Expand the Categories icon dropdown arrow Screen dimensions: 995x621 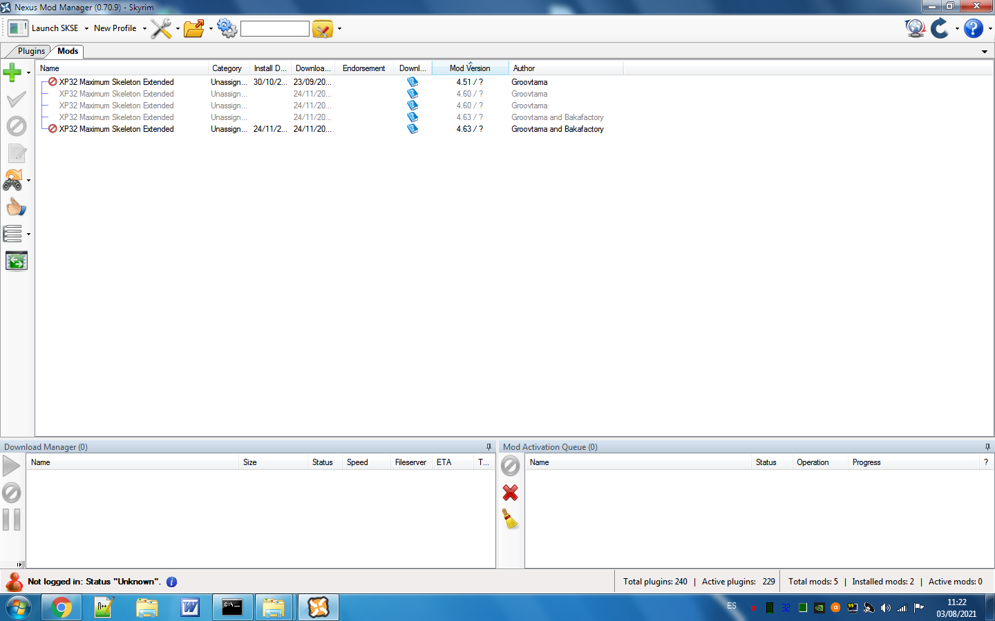[28, 181]
